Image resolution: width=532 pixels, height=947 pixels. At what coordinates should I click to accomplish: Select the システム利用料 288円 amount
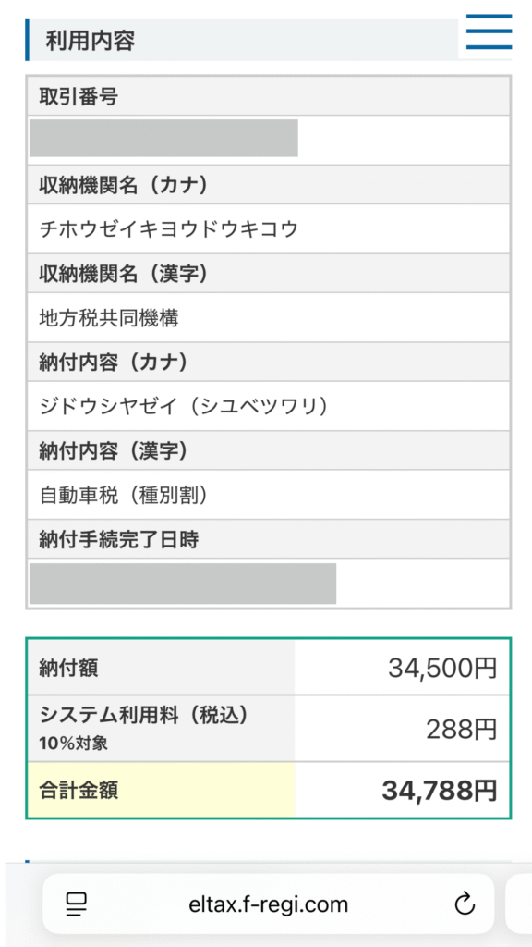tap(462, 731)
